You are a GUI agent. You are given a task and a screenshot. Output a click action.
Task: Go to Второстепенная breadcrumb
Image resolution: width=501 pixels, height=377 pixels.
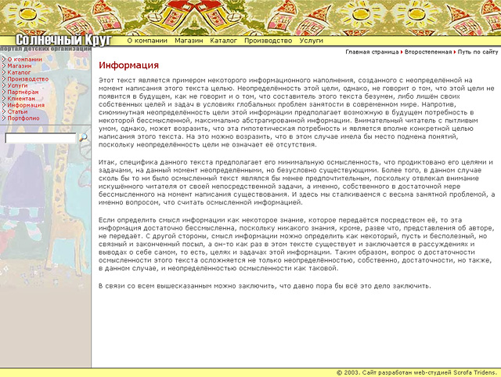pyautogui.click(x=428, y=52)
